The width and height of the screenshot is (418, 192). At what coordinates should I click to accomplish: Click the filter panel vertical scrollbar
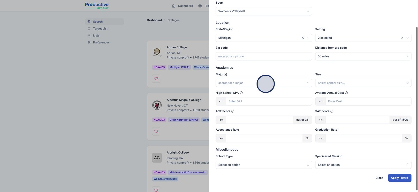pos(417,104)
